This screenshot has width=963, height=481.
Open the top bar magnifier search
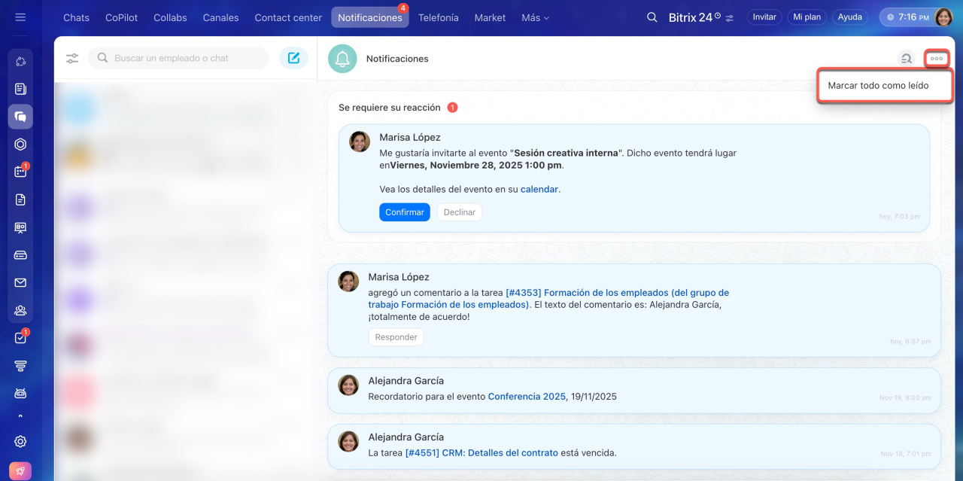point(652,17)
